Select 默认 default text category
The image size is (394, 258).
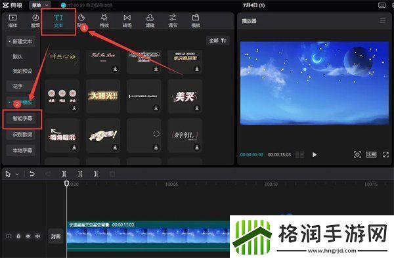pyautogui.click(x=18, y=56)
